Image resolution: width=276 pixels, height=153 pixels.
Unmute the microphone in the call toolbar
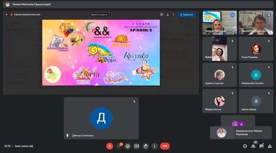(x=110, y=146)
